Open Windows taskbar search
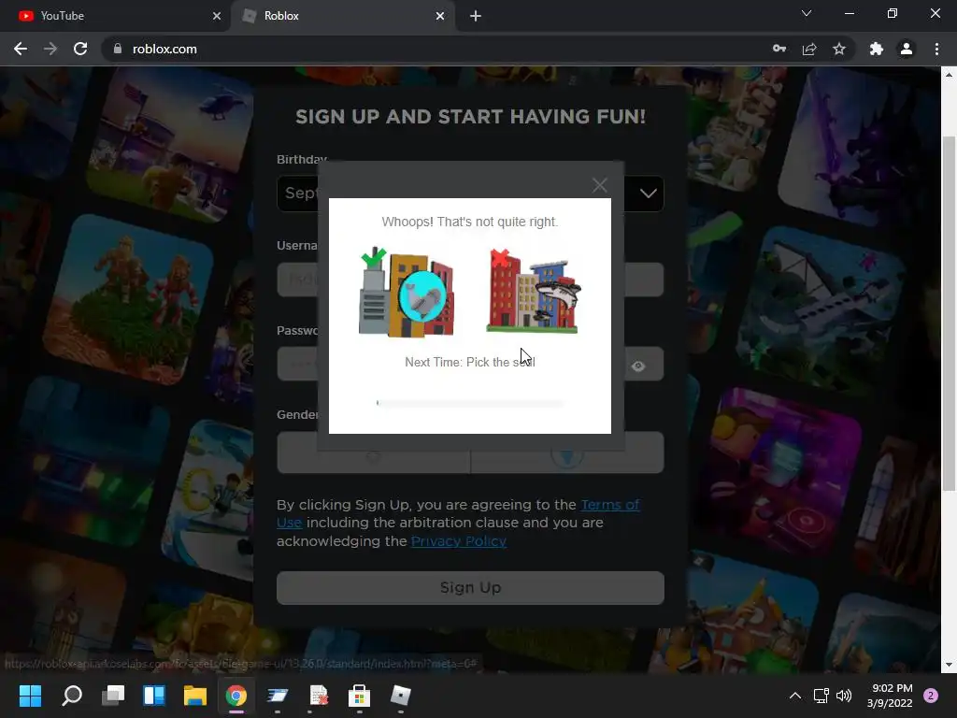This screenshot has width=957, height=718. (x=72, y=696)
